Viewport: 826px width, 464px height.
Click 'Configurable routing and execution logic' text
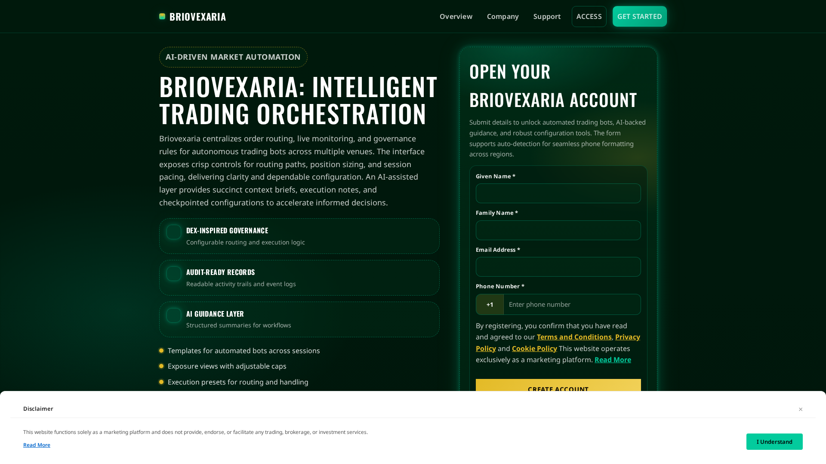(x=246, y=242)
